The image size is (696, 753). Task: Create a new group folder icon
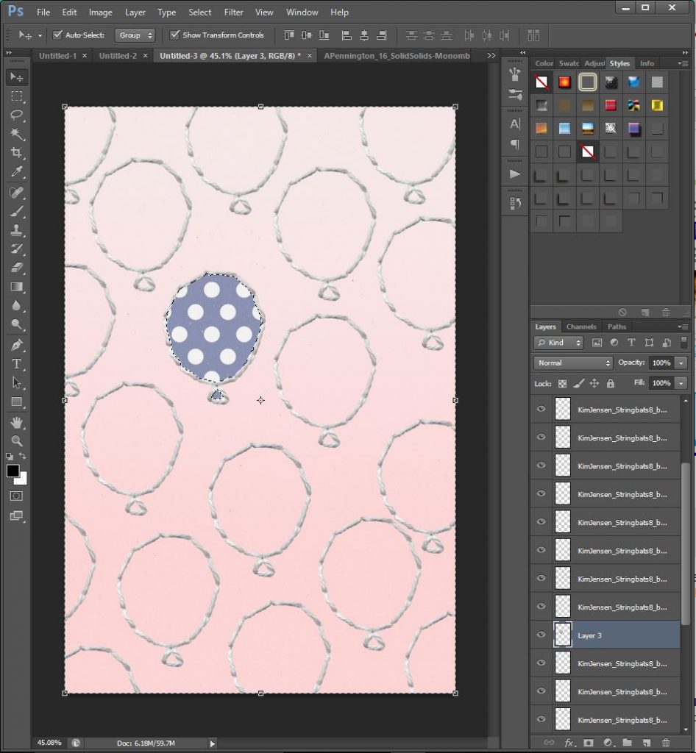(627, 743)
